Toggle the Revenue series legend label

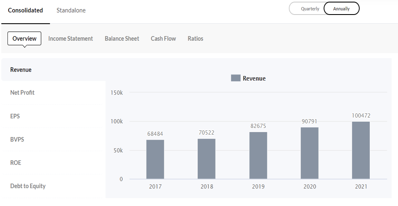[x=254, y=78]
